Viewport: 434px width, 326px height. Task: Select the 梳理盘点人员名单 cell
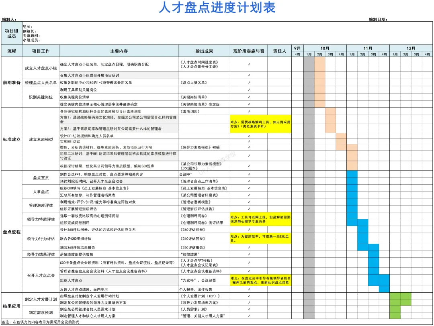(x=41, y=83)
